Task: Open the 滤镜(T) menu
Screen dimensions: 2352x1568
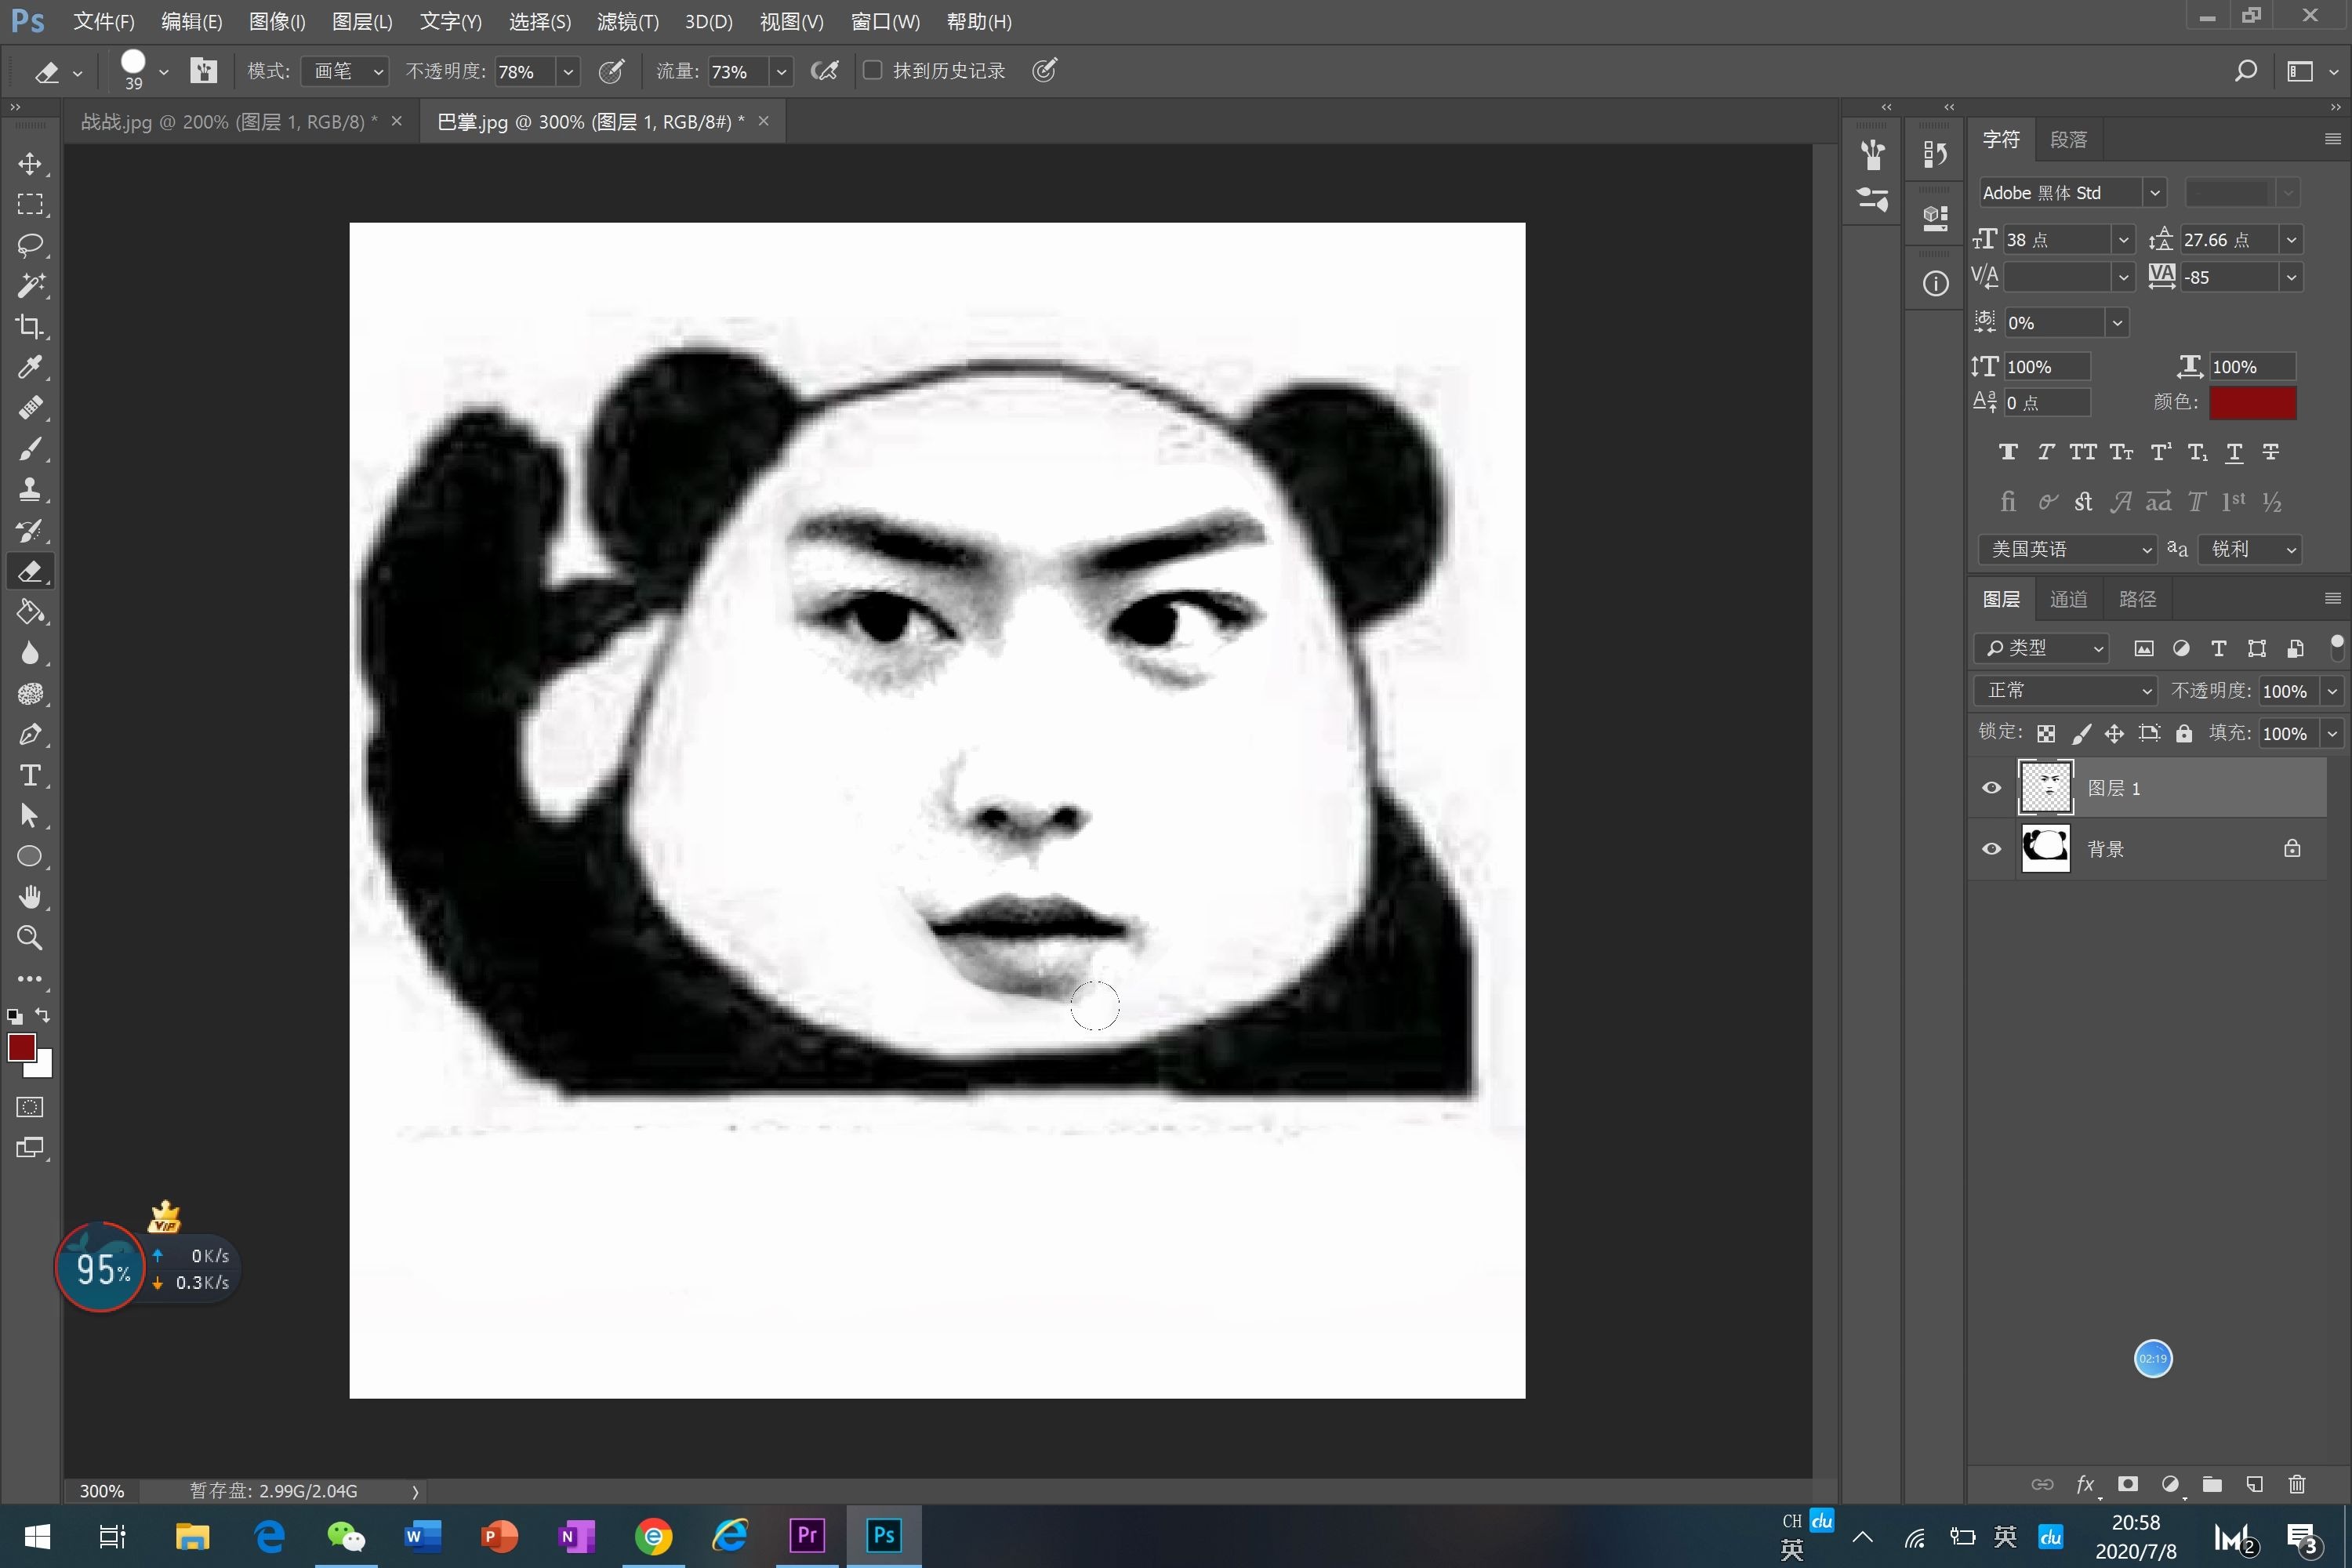Action: click(627, 22)
